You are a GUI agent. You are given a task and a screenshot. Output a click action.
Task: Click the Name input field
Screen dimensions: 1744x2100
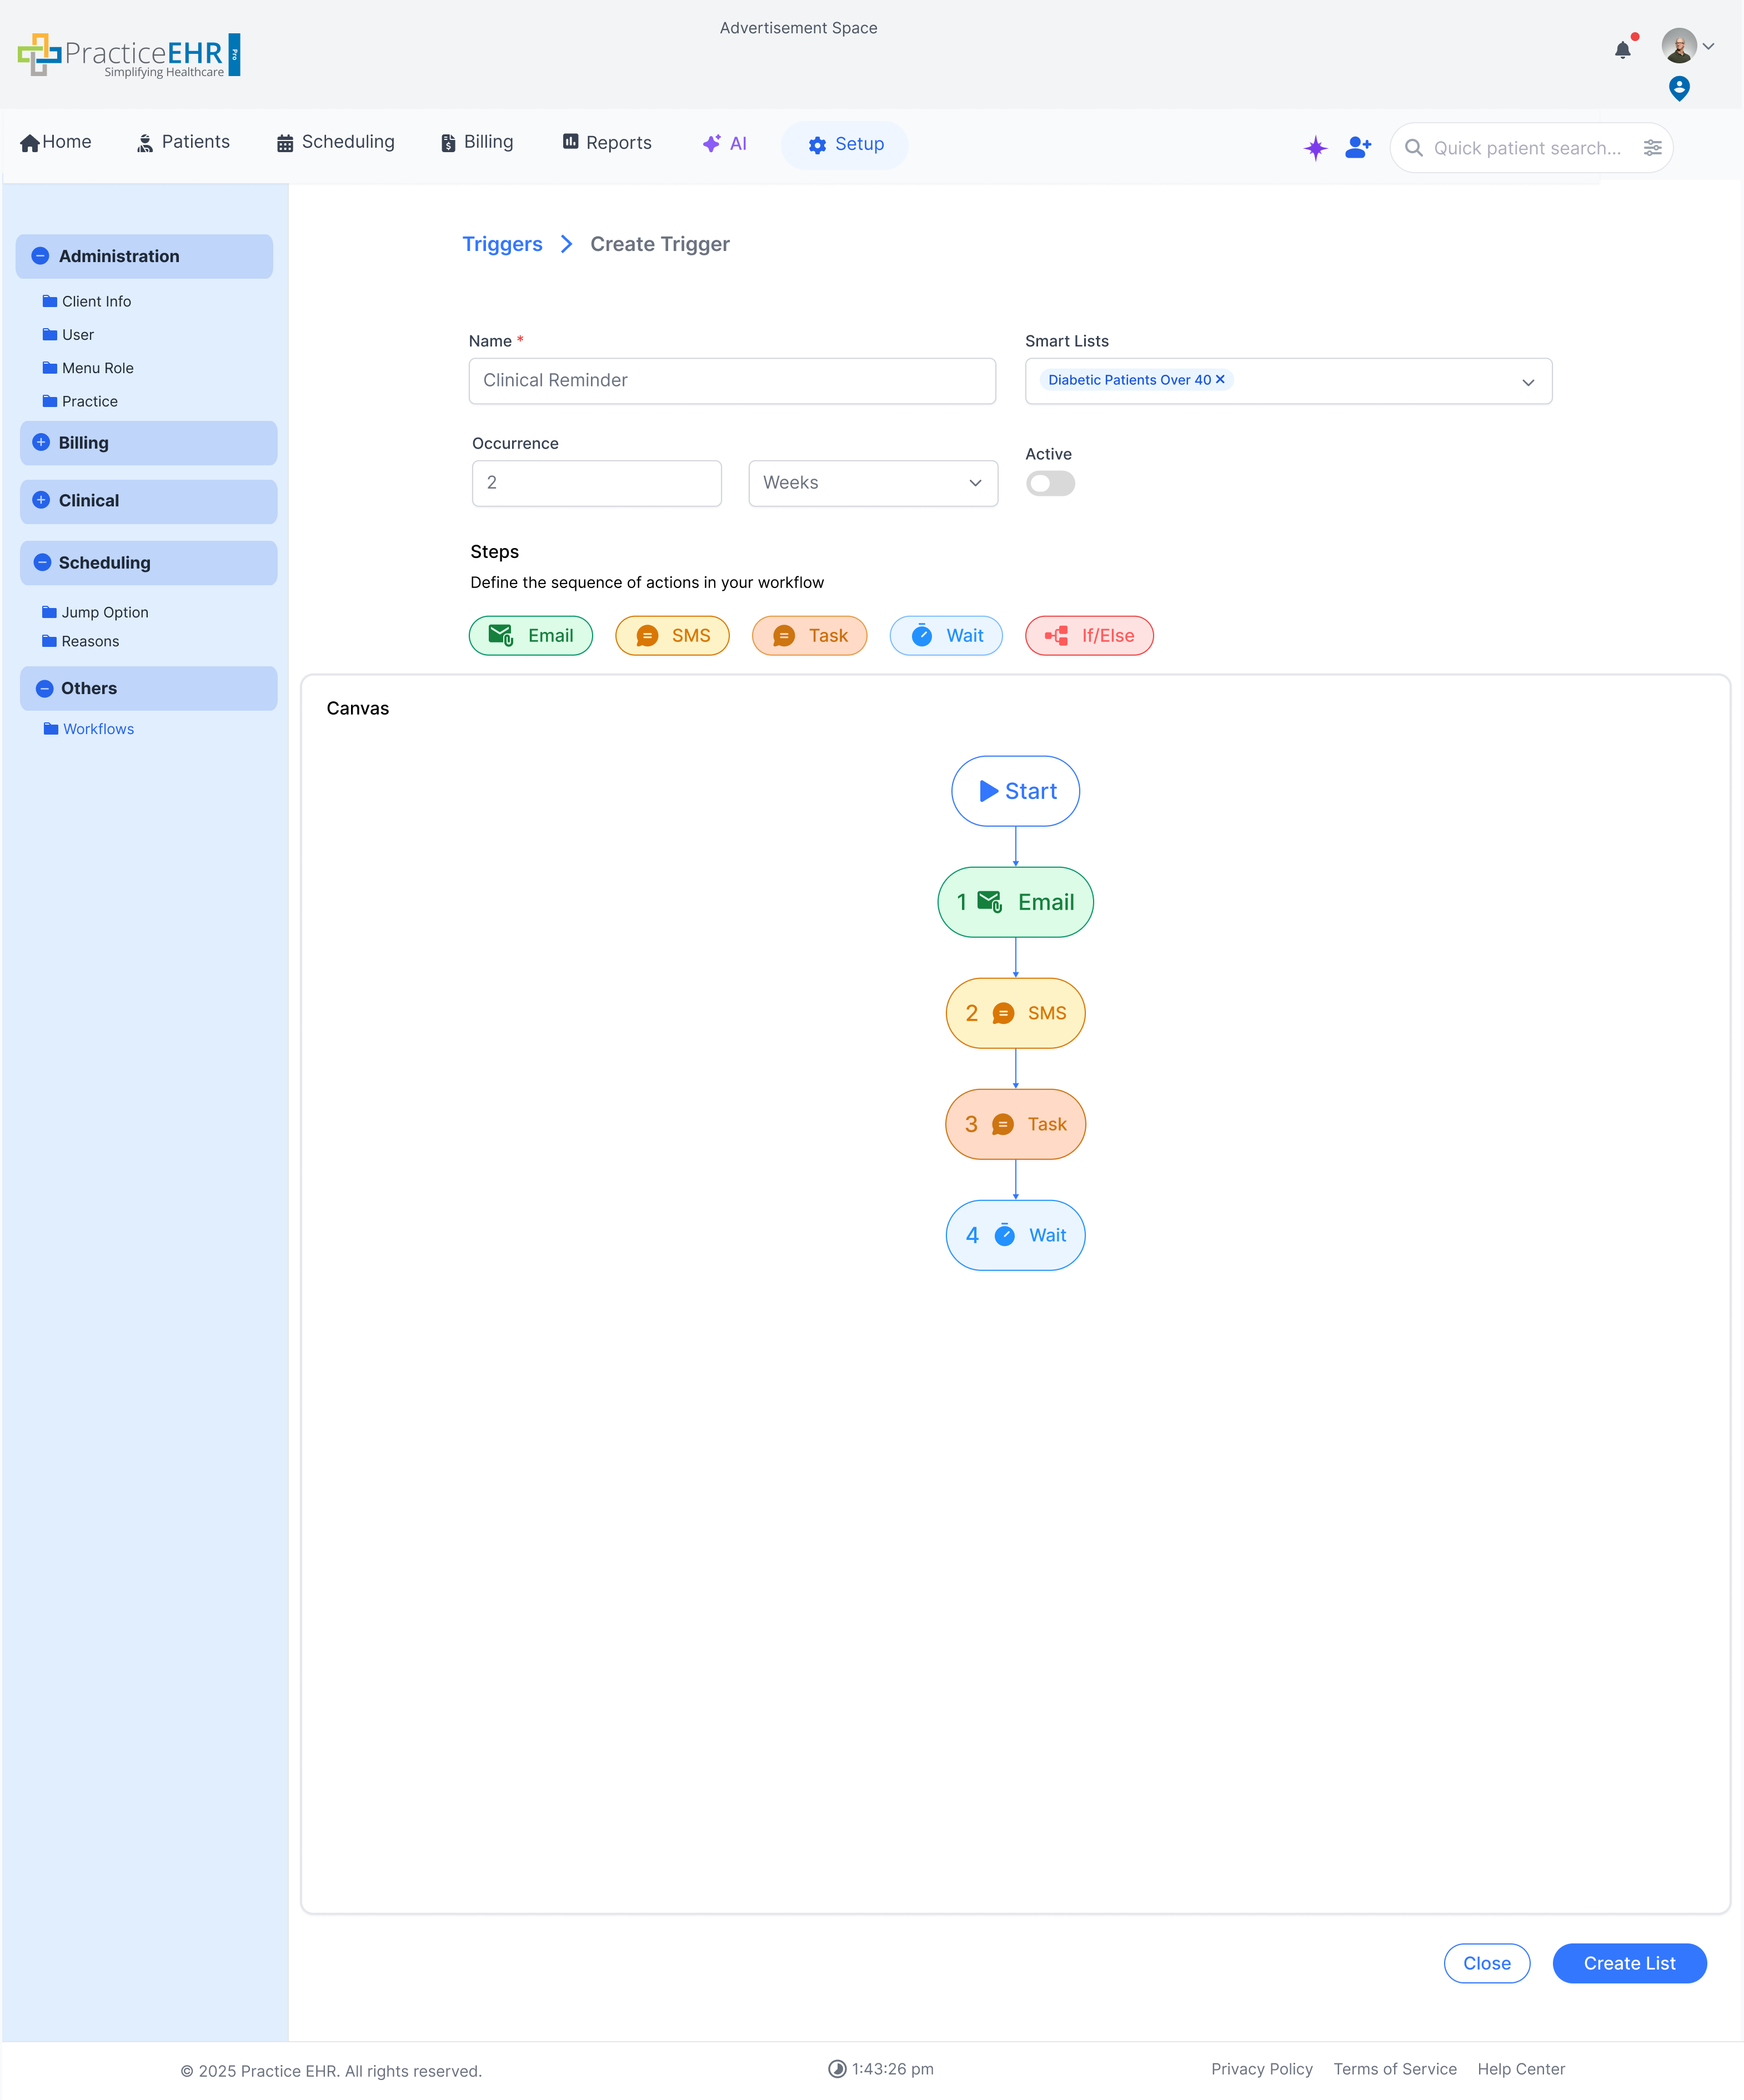[731, 381]
